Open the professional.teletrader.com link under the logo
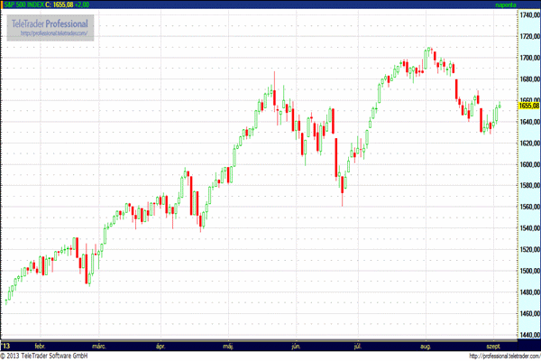The image size is (541, 361). click(x=50, y=33)
